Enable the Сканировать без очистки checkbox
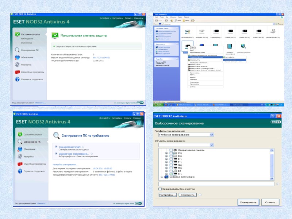This screenshot has height=219, width=292. [160, 189]
